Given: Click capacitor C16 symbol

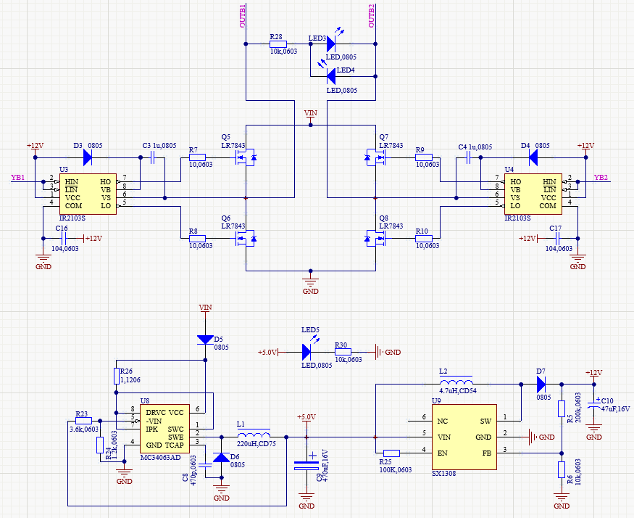Looking at the screenshot, I should [64, 239].
